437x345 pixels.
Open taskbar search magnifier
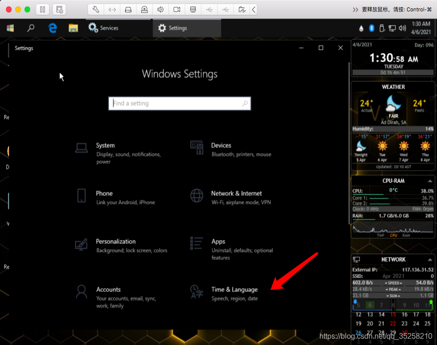31,28
